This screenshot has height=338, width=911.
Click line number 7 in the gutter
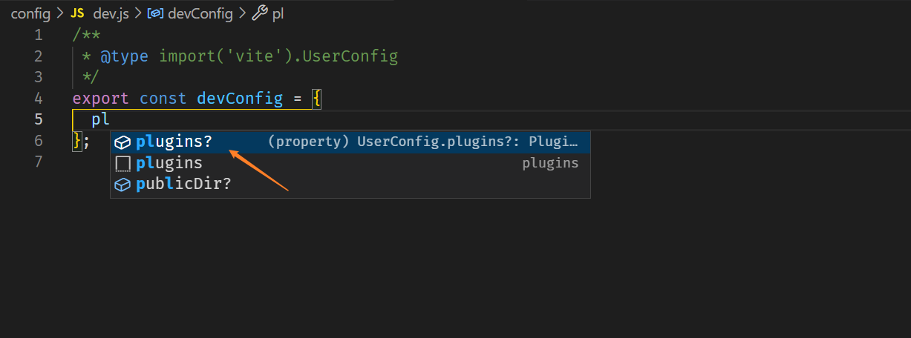(38, 161)
